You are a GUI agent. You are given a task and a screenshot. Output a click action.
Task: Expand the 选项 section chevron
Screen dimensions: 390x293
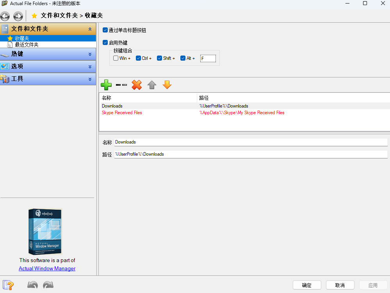click(90, 67)
